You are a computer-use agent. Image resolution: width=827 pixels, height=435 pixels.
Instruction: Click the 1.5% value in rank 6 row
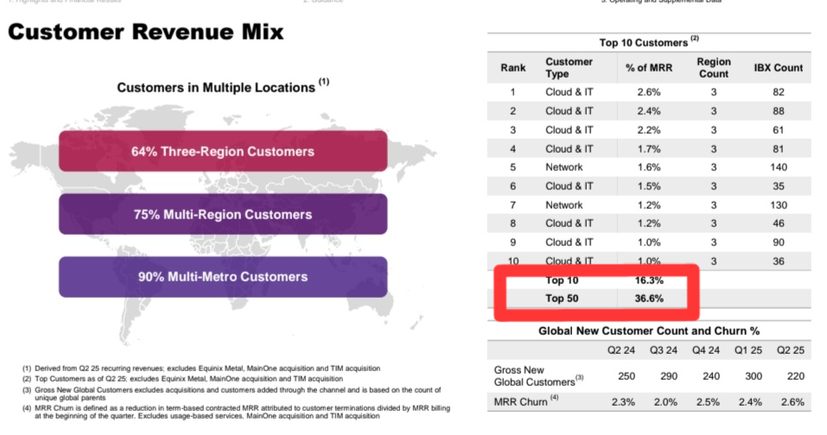[x=649, y=186]
